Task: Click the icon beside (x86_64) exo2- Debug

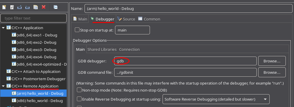Action: tap(14, 42)
